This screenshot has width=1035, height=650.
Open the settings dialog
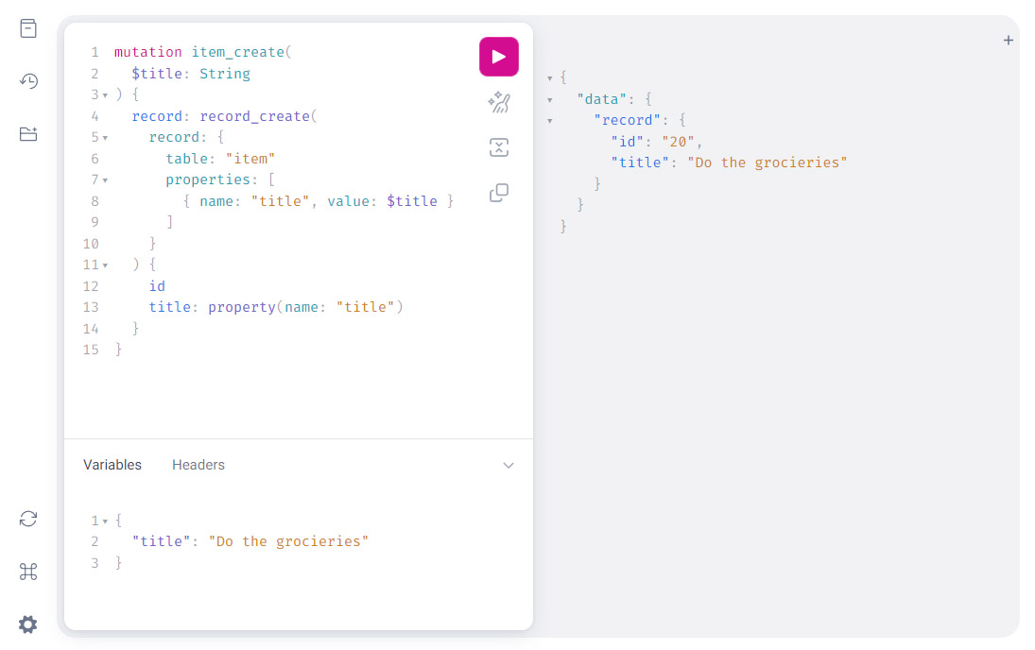coord(27,624)
